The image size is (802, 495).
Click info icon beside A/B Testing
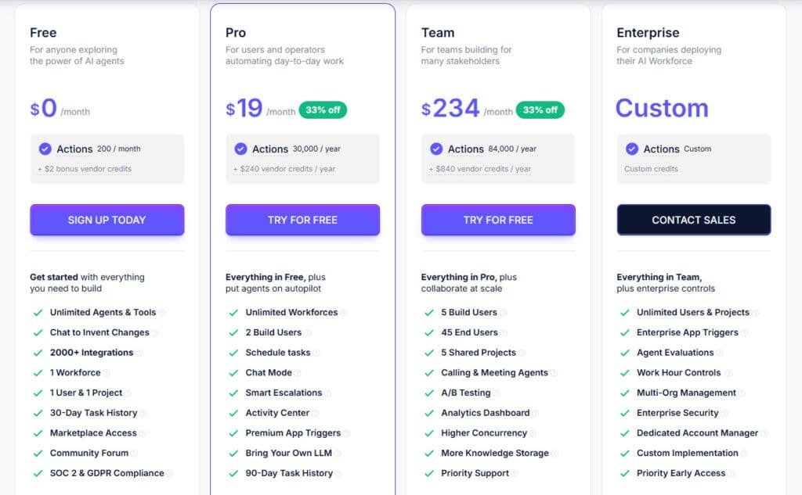point(497,393)
